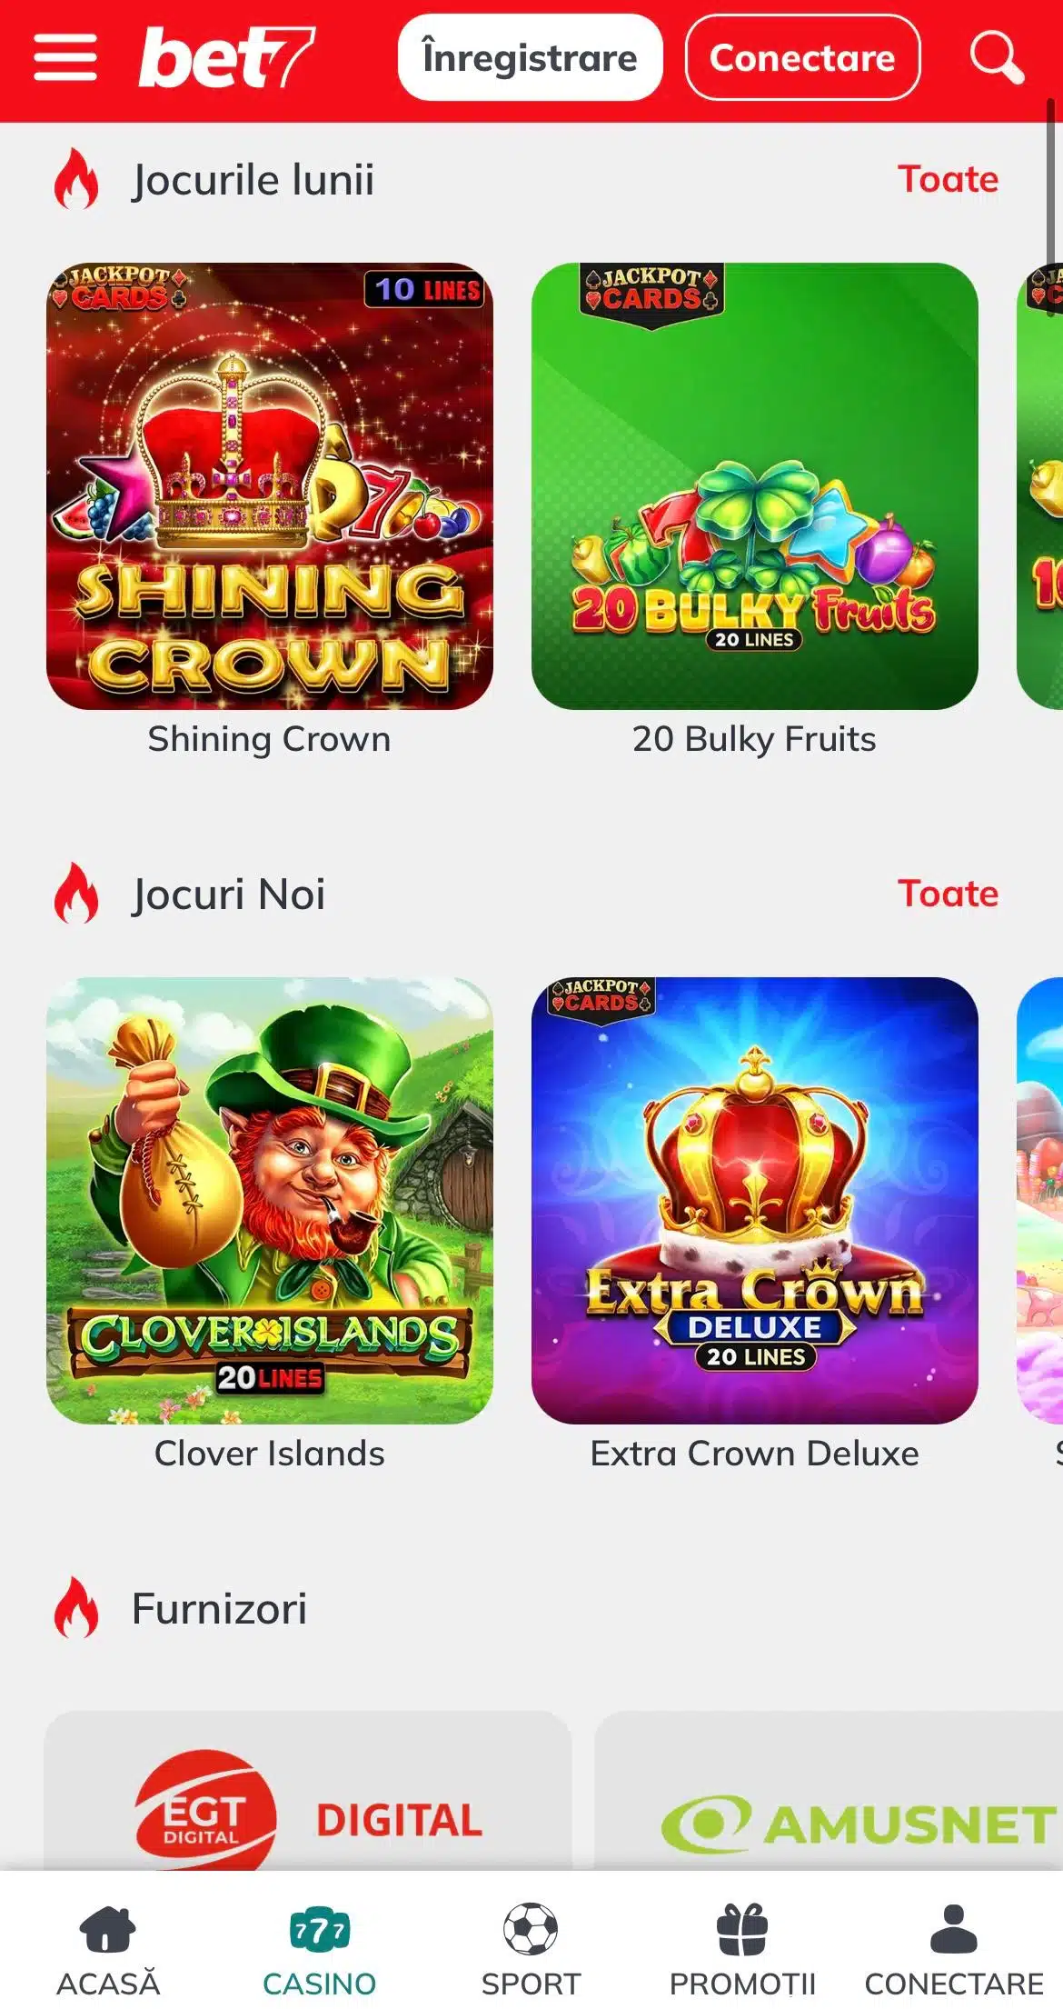Image resolution: width=1063 pixels, height=2009 pixels.
Task: Show all Jocurile lunii via Toate
Action: click(948, 179)
